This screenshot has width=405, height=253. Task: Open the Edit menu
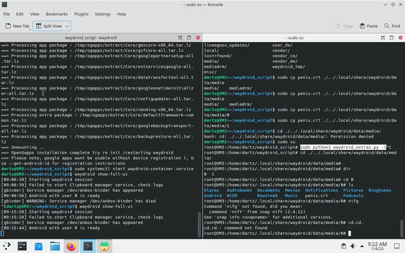[x=20, y=14]
